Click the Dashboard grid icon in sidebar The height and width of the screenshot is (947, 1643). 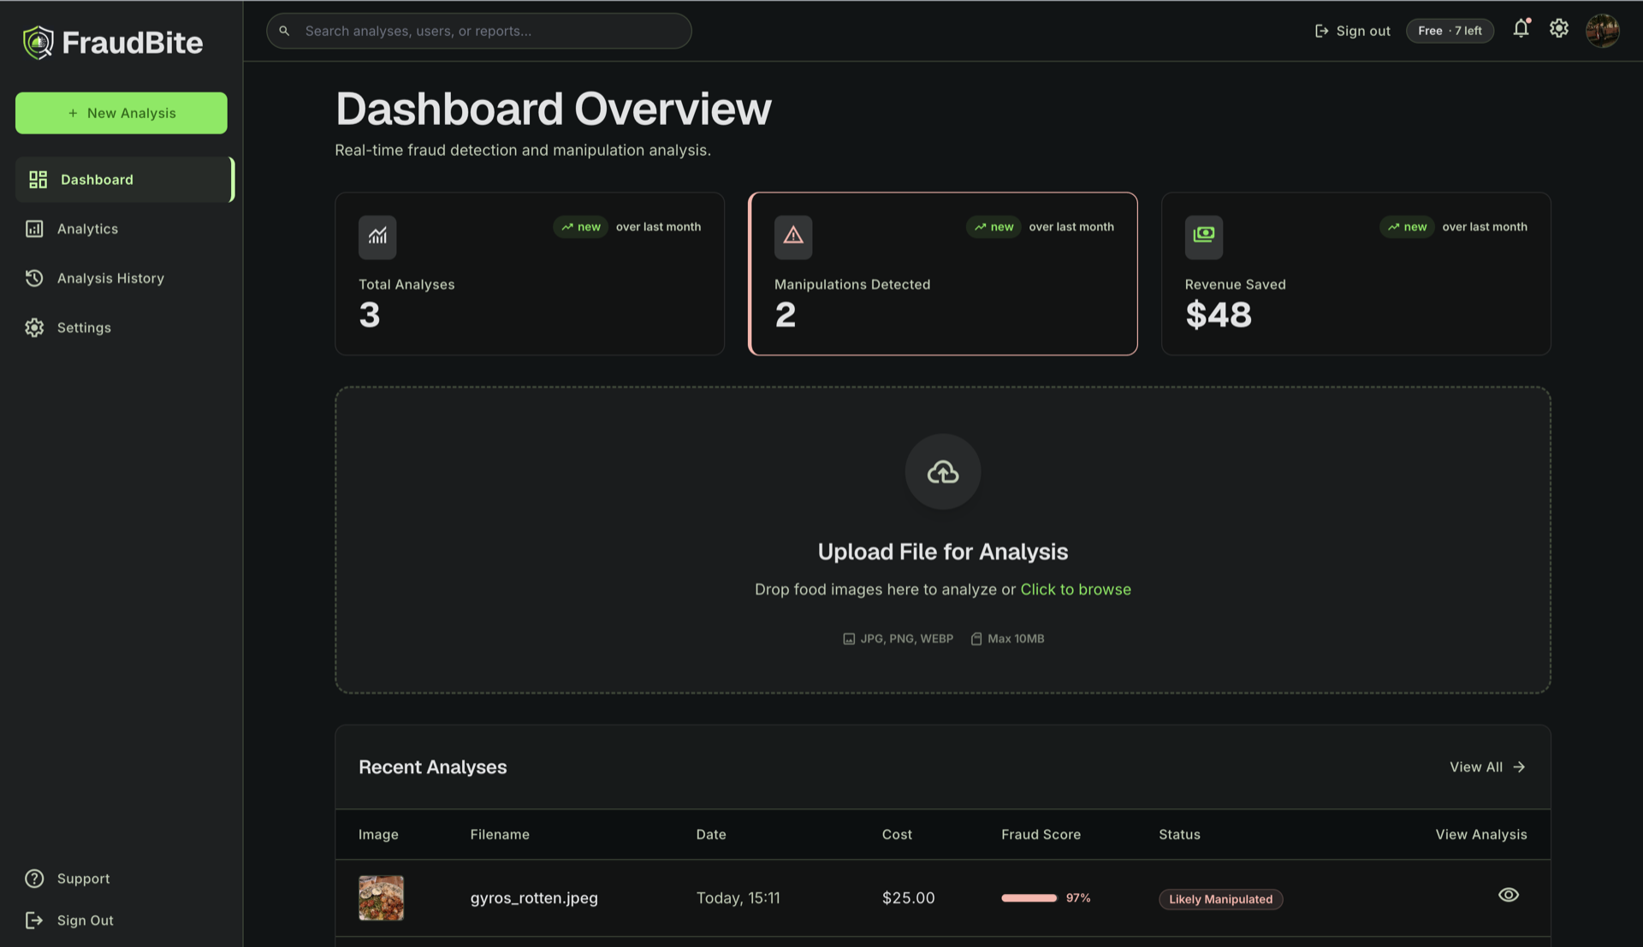[x=38, y=180]
